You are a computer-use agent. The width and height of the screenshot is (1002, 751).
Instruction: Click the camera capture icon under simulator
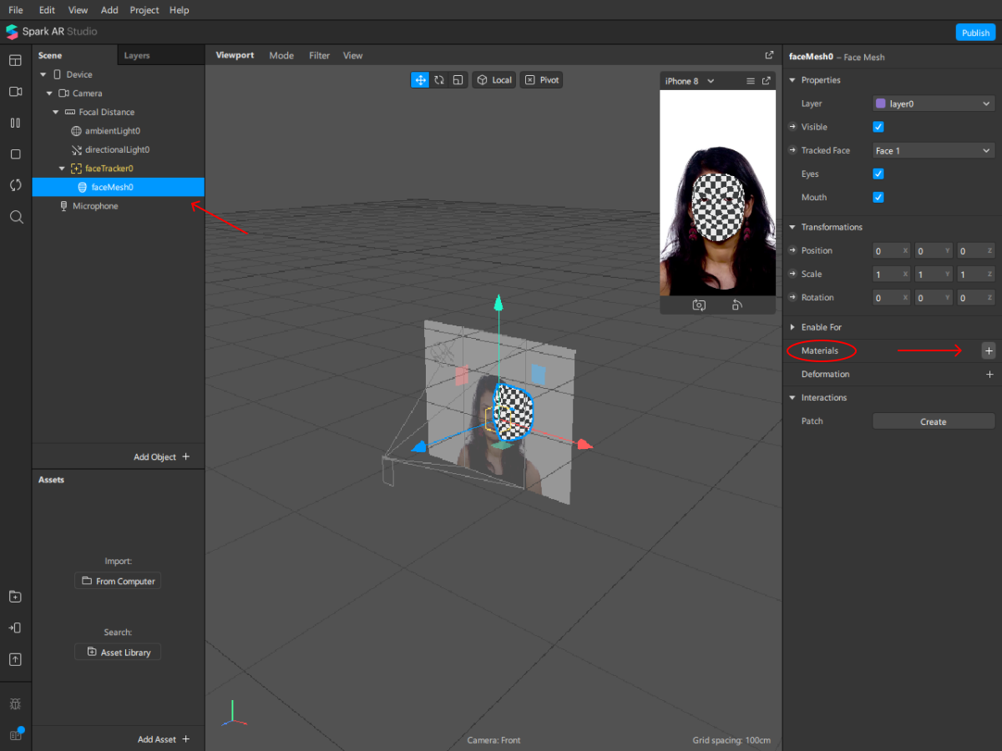click(699, 305)
